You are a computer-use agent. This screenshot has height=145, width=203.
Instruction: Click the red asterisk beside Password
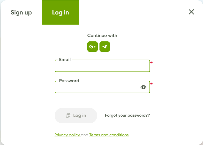coord(152,84)
